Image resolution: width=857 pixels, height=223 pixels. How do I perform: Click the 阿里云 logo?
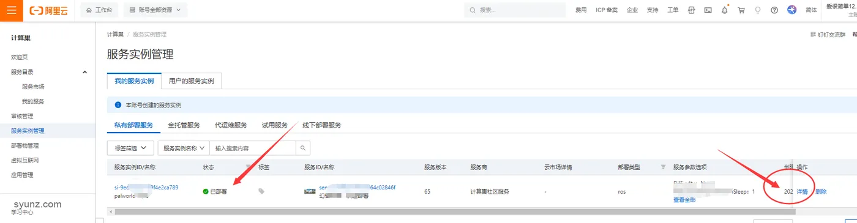pos(50,10)
